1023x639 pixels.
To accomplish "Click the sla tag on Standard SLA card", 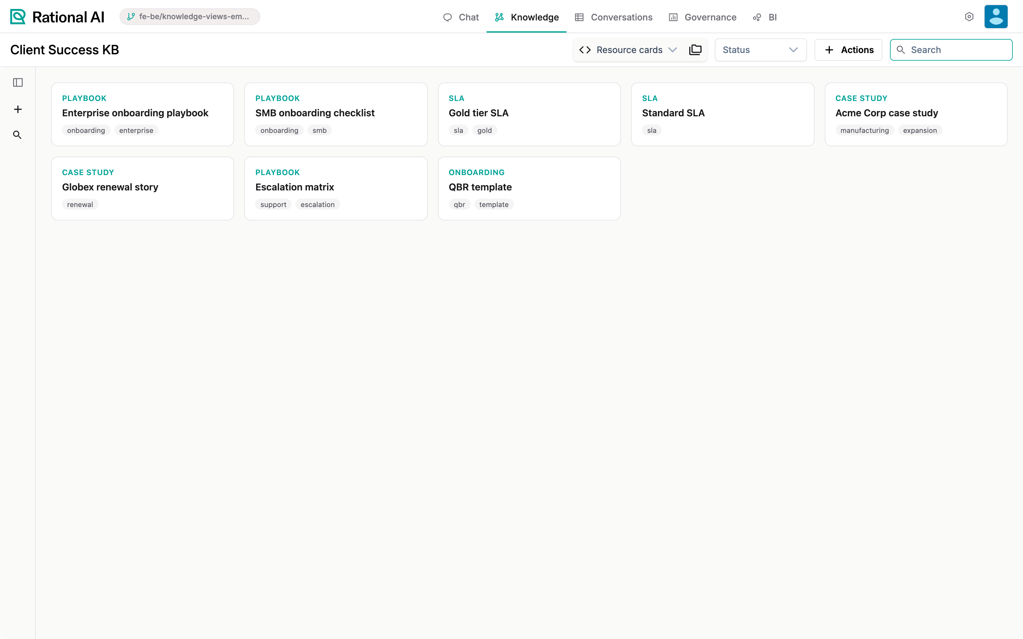I will [x=652, y=130].
